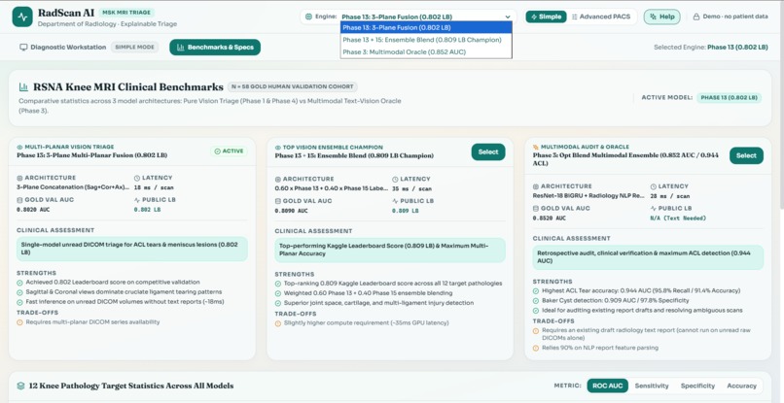This screenshot has height=403, width=784.
Task: Click the engine chip icon beside Engine label
Action: coord(308,17)
